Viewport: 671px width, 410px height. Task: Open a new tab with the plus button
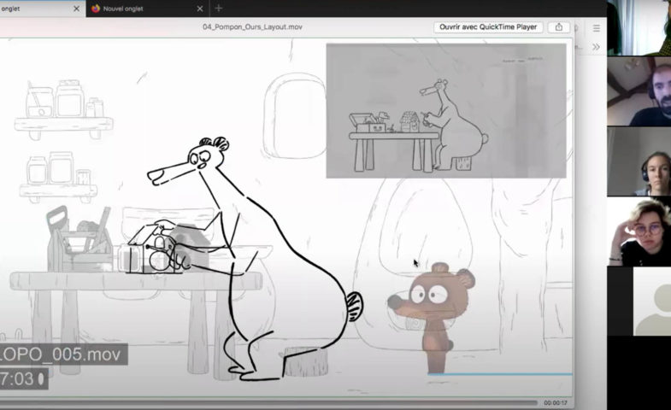[219, 9]
